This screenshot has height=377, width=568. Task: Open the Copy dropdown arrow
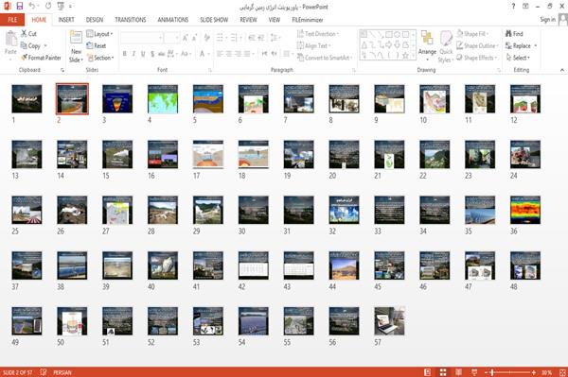pyautogui.click(x=45, y=45)
